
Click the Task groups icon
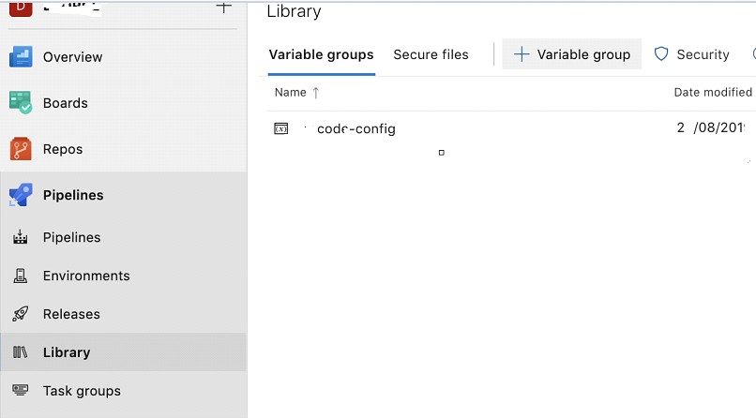[21, 391]
